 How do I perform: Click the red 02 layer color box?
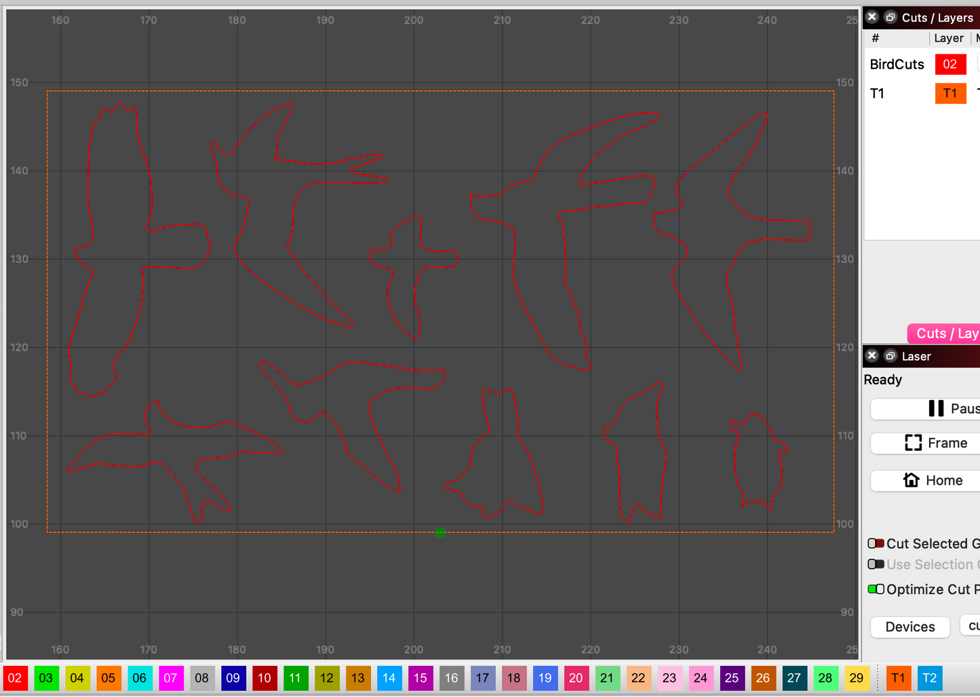point(950,64)
